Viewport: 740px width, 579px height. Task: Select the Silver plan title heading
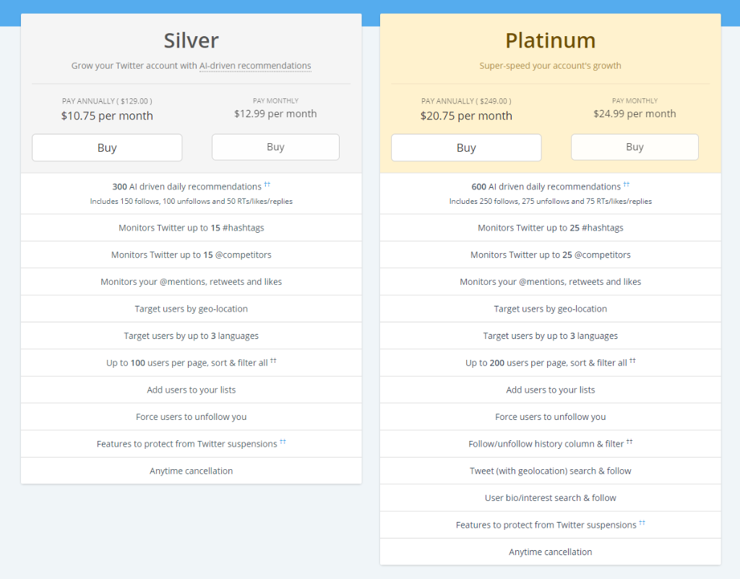[x=191, y=40]
